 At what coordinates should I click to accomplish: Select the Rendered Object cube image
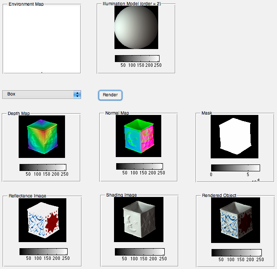coord(235,220)
